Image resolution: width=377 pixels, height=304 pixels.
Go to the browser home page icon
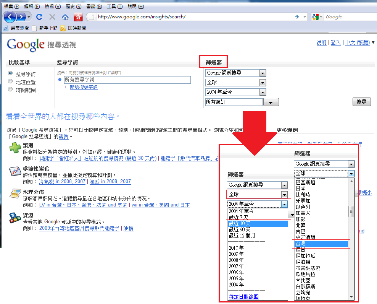[x=65, y=17]
